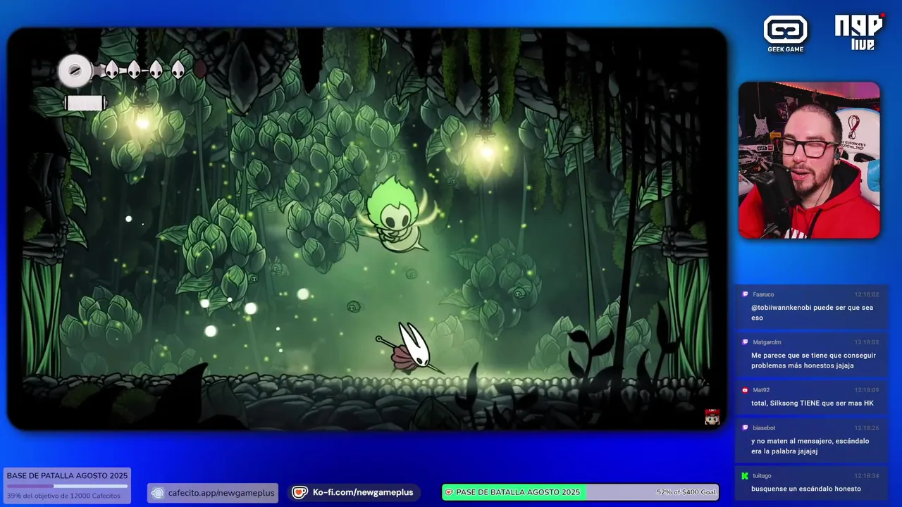Click the Kick icon beside tuitugo
902x507 pixels.
pos(745,475)
